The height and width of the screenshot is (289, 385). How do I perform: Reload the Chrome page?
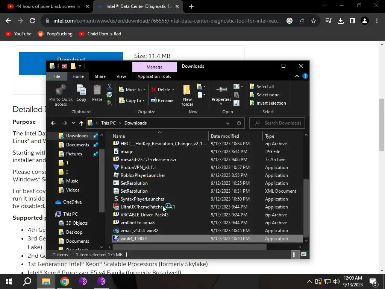point(32,21)
